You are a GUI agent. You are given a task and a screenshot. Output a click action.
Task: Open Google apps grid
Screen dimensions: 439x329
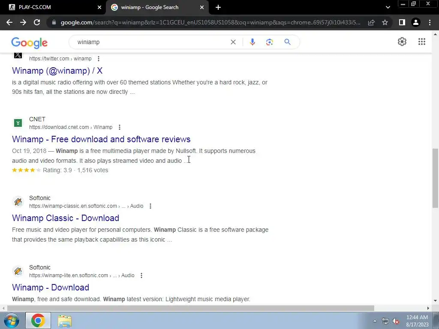pos(422,42)
